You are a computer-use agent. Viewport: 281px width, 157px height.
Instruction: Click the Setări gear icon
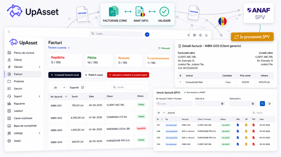pyautogui.click(x=9, y=141)
